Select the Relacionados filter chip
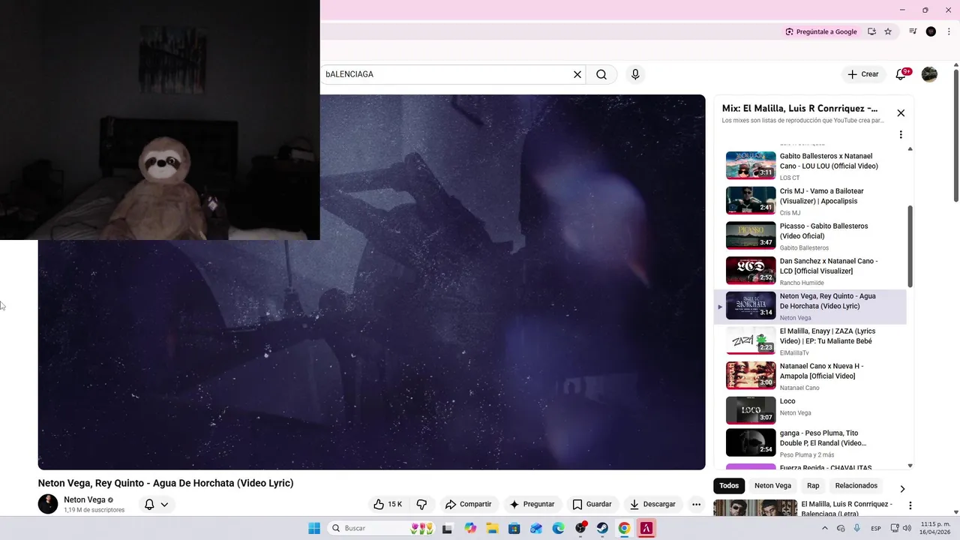 tap(856, 485)
